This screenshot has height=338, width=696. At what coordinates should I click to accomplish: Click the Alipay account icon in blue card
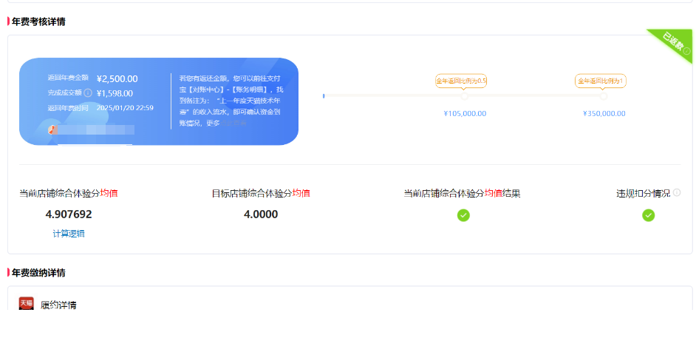click(x=52, y=129)
